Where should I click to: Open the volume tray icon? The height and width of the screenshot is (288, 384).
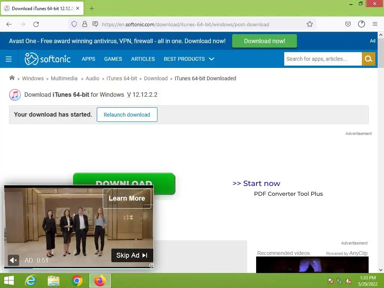click(349, 281)
